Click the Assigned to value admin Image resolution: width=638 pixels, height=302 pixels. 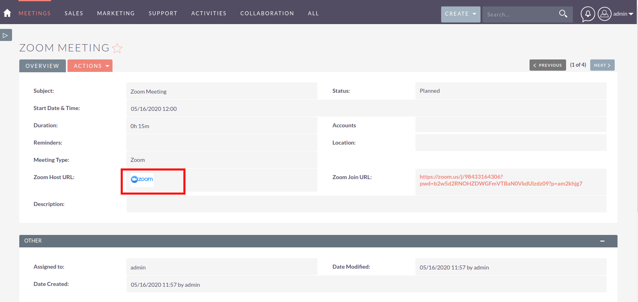(138, 267)
